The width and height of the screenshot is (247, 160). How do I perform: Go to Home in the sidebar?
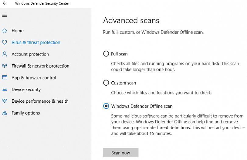(17, 30)
